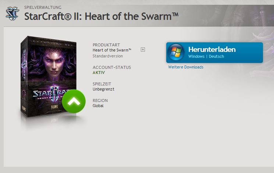
Task: Click the Standardversion label
Action: tap(108, 56)
